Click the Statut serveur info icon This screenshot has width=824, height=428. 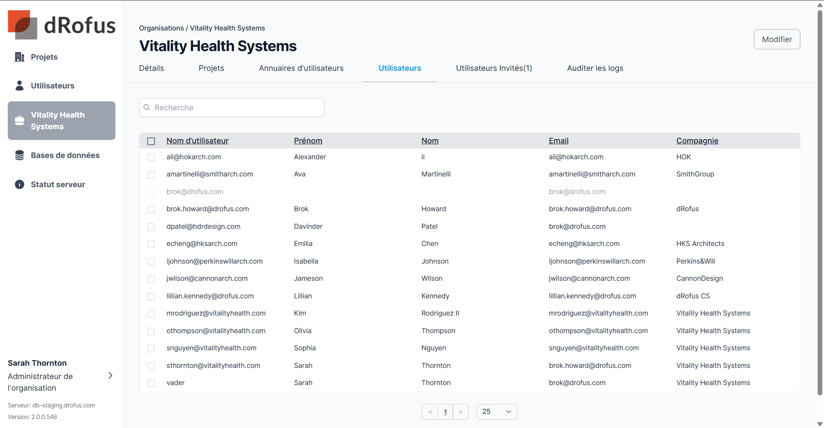(x=19, y=185)
